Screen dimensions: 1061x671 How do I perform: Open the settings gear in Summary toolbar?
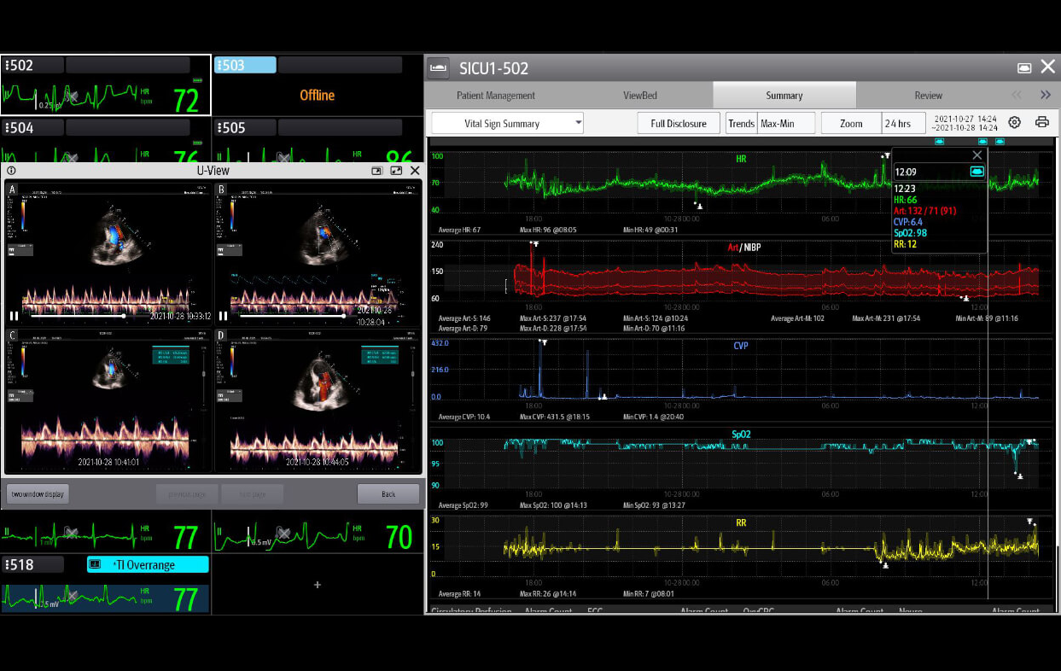pos(1014,123)
